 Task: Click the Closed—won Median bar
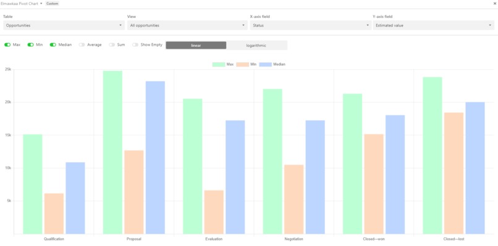point(395,174)
